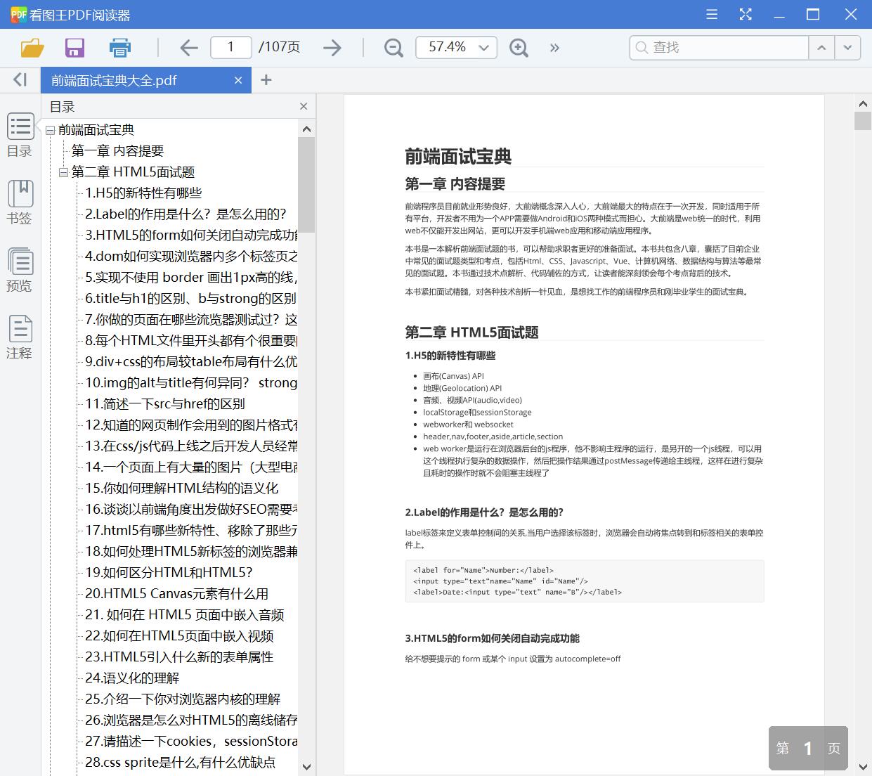Select 第二章 HTML5面试题 outline entry
The height and width of the screenshot is (776, 872).
pyautogui.click(x=133, y=172)
